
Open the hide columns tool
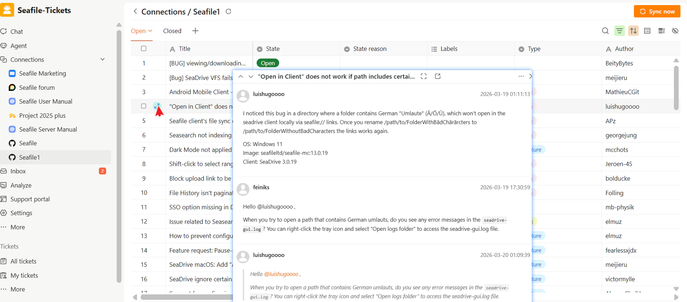675,31
